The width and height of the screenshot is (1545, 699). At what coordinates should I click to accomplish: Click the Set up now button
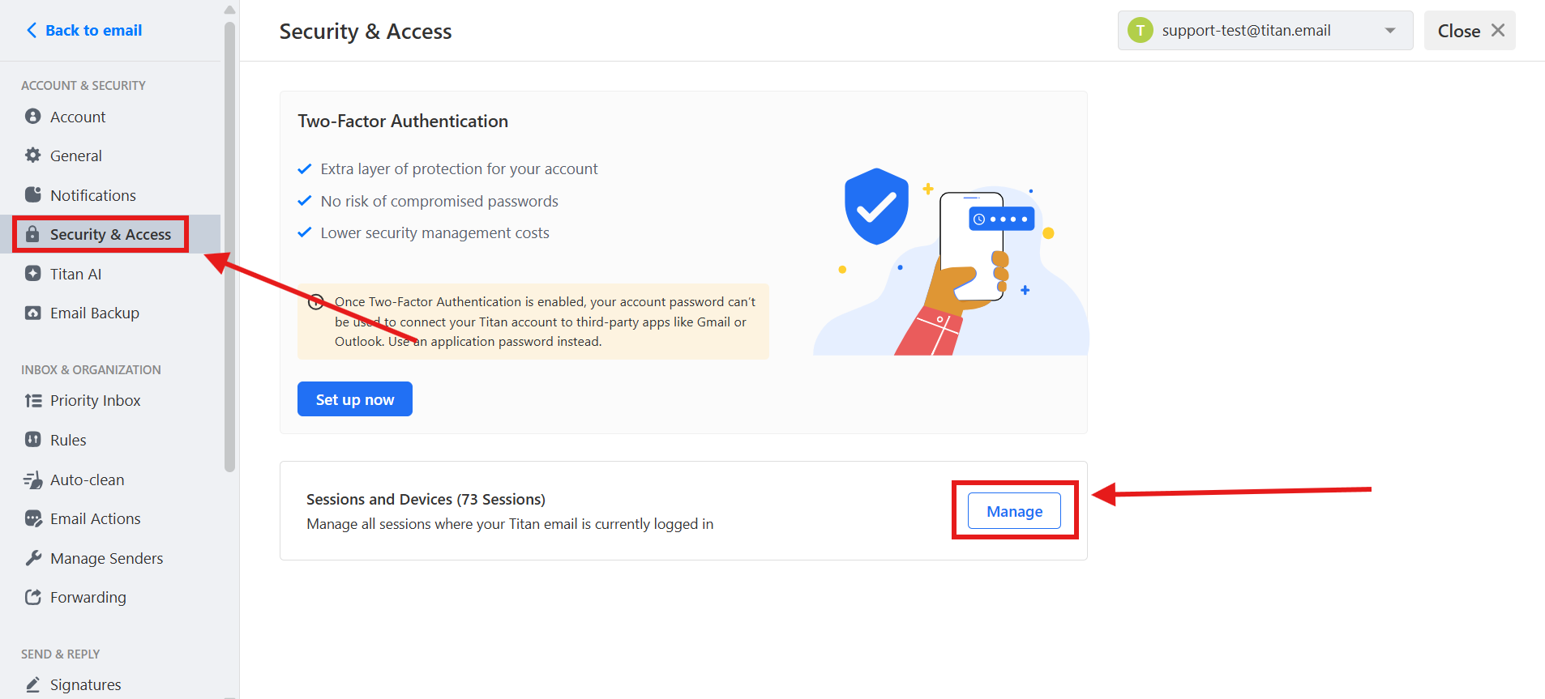tap(355, 399)
